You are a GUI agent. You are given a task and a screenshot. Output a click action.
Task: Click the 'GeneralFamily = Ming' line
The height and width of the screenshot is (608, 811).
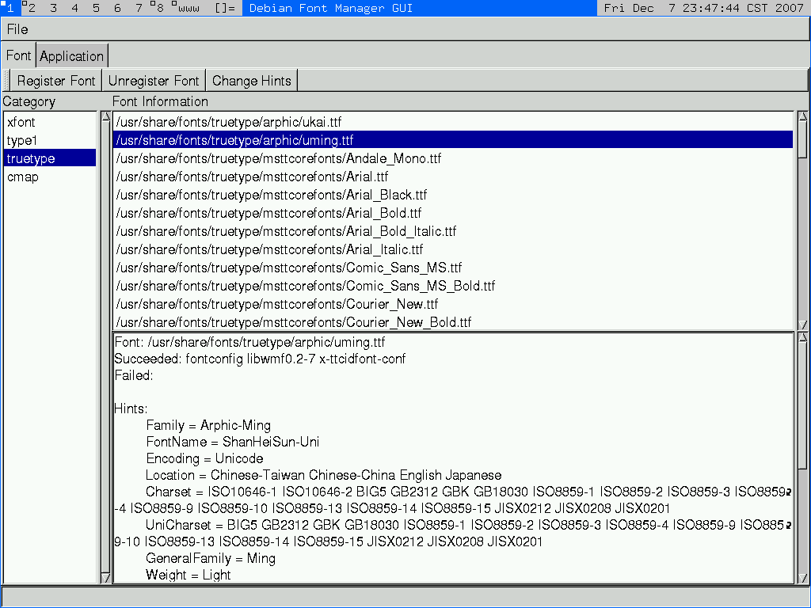(x=211, y=558)
